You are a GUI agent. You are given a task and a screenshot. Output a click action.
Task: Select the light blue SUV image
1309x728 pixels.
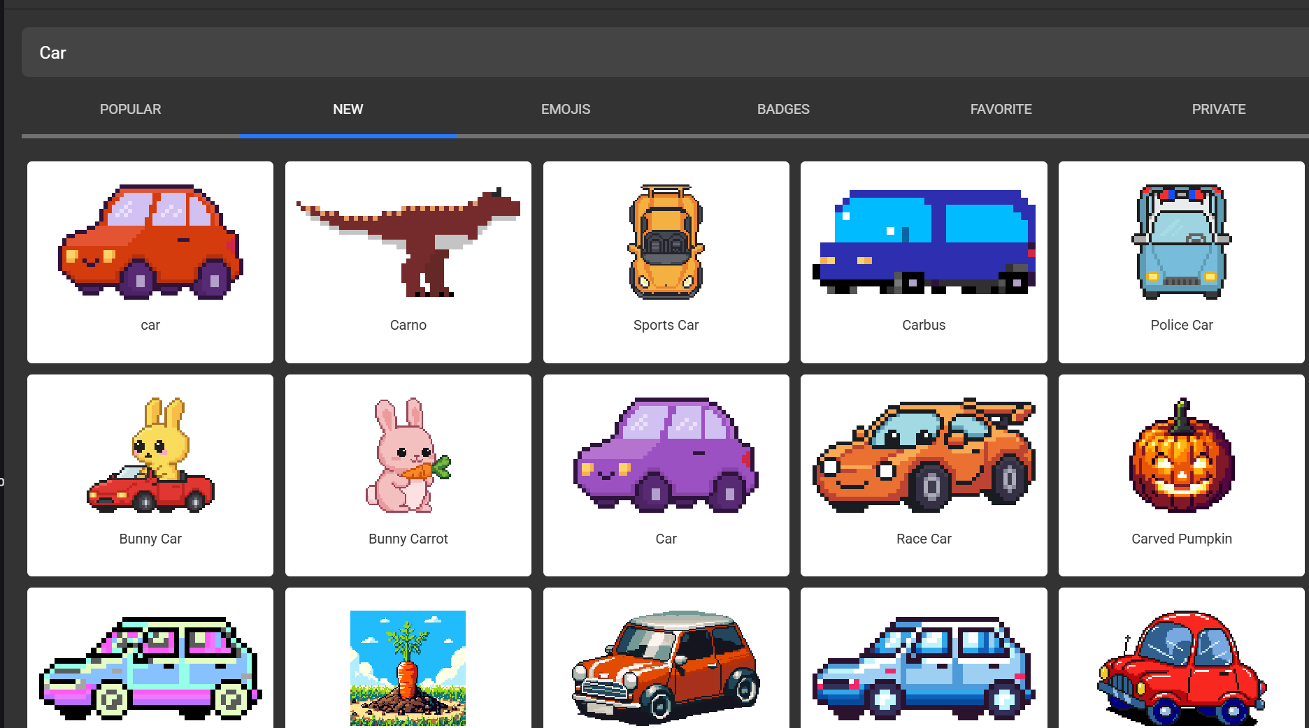click(x=924, y=669)
